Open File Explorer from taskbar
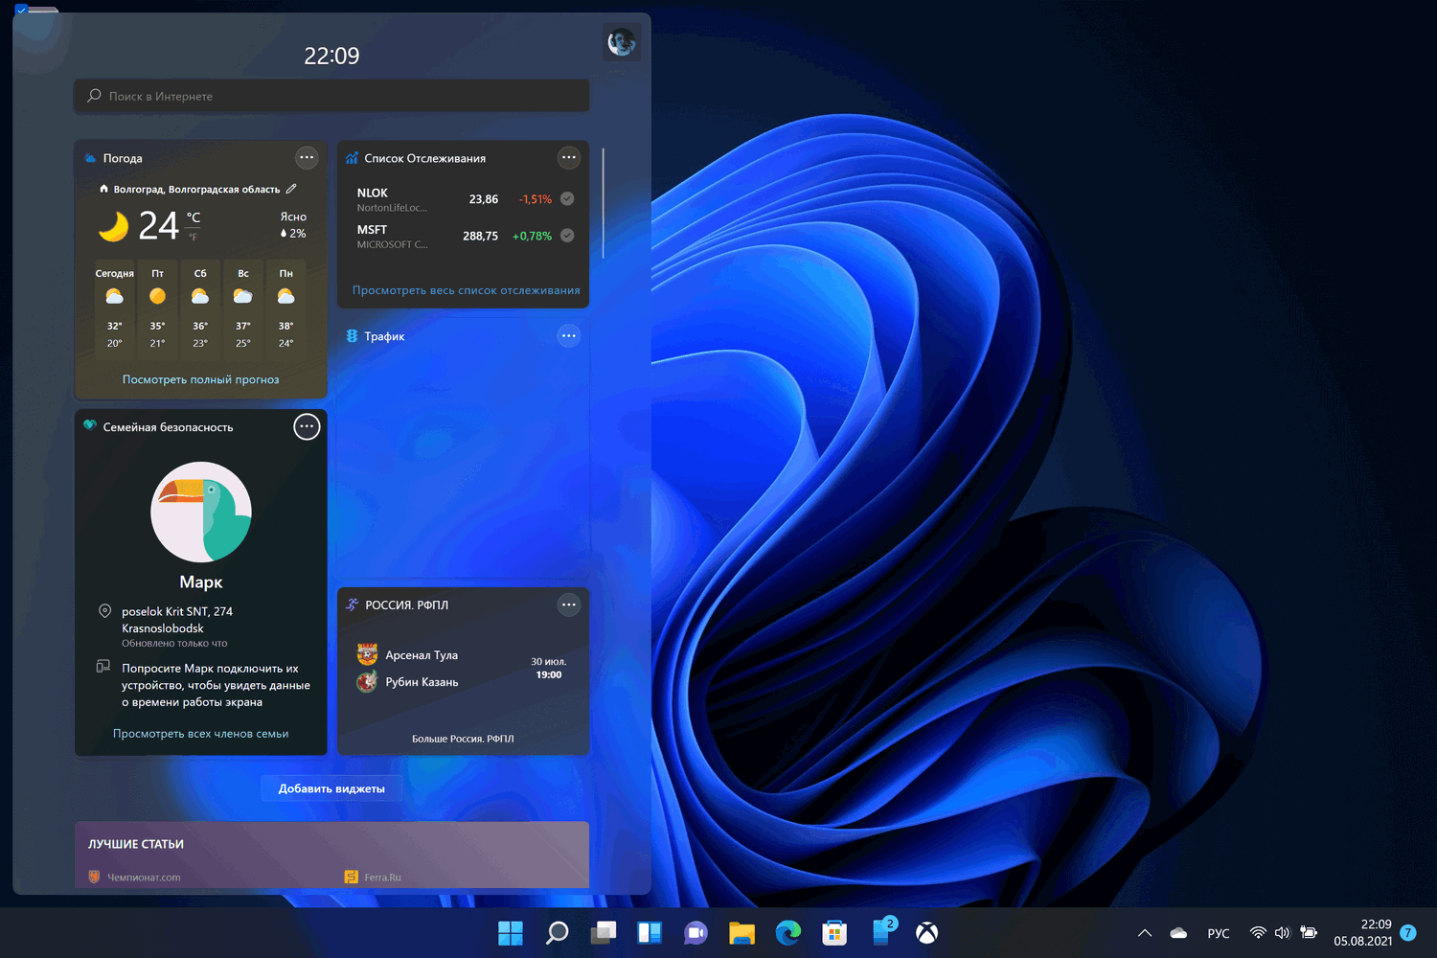Screen dimensions: 1437x958 point(741,933)
